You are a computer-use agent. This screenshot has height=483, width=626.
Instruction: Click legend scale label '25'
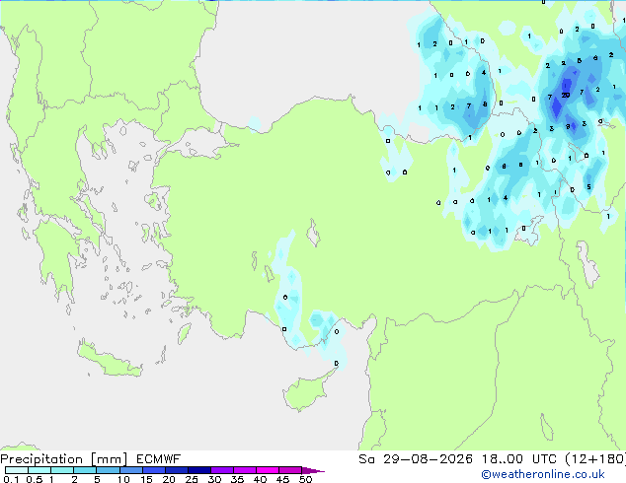pyautogui.click(x=192, y=479)
